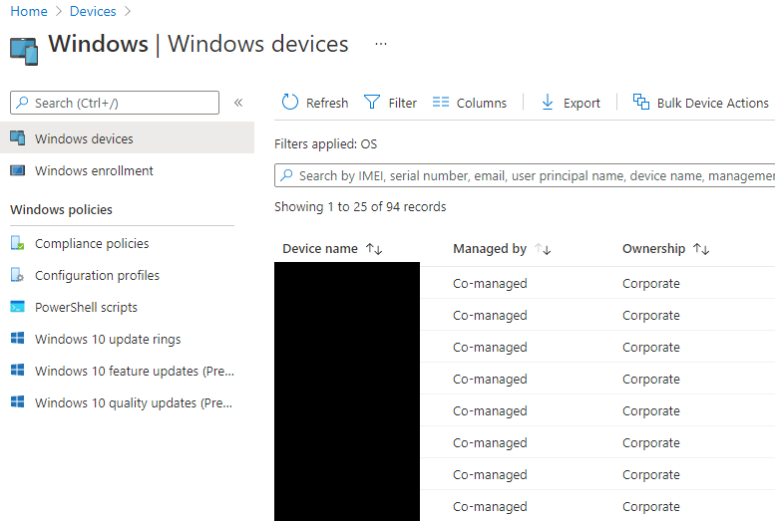
Task: Click the Configuration profiles icon
Action: click(x=17, y=275)
